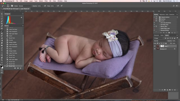
Task: Toggle dialog box for My favs set
Action: [x=156, y=19]
